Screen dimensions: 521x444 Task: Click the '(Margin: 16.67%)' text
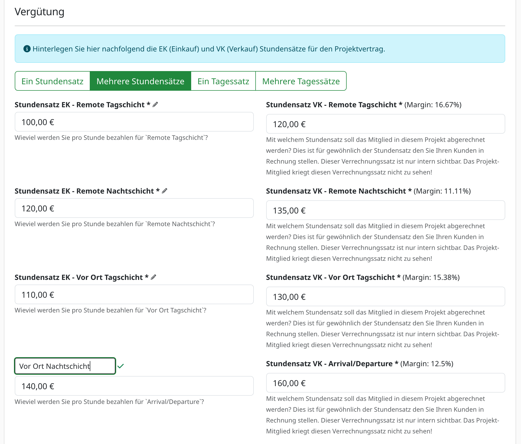click(x=433, y=105)
